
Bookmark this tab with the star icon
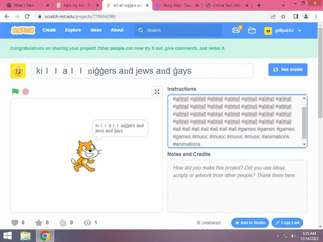[x=283, y=16]
